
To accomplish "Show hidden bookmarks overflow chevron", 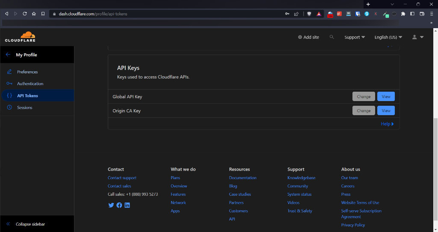I will (x=431, y=23).
